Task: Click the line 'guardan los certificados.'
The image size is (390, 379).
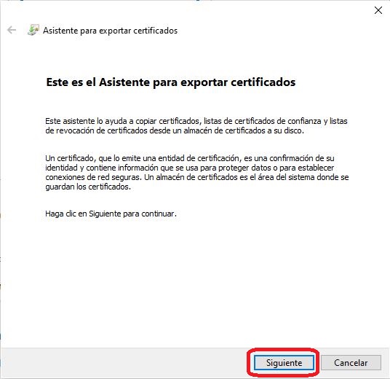Action: [88, 187]
